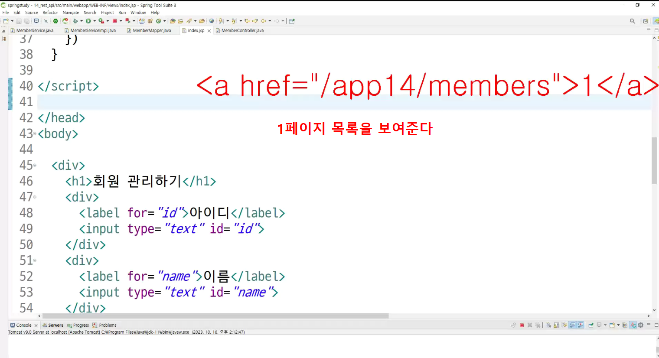Screen dimensions: 659x358
Task: Switch to MemberMapper.java editor tab
Action: click(149, 30)
